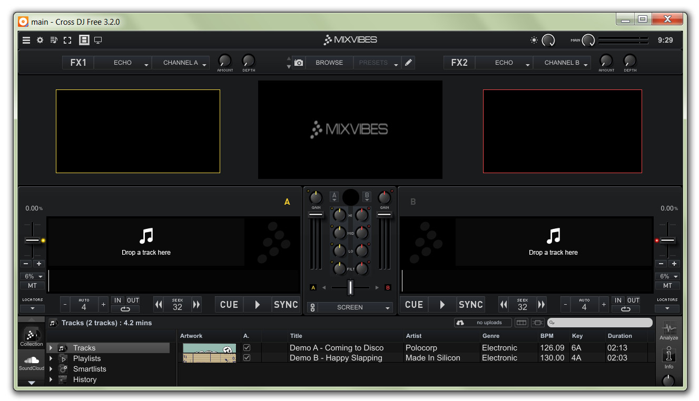Select History in the collection tree
This screenshot has height=401, width=699.
pos(85,379)
